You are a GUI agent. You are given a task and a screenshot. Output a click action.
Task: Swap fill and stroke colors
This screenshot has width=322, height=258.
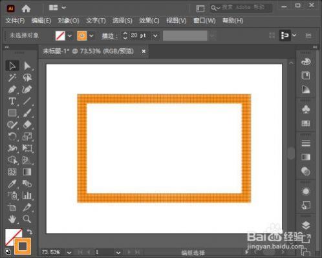coord(29,232)
